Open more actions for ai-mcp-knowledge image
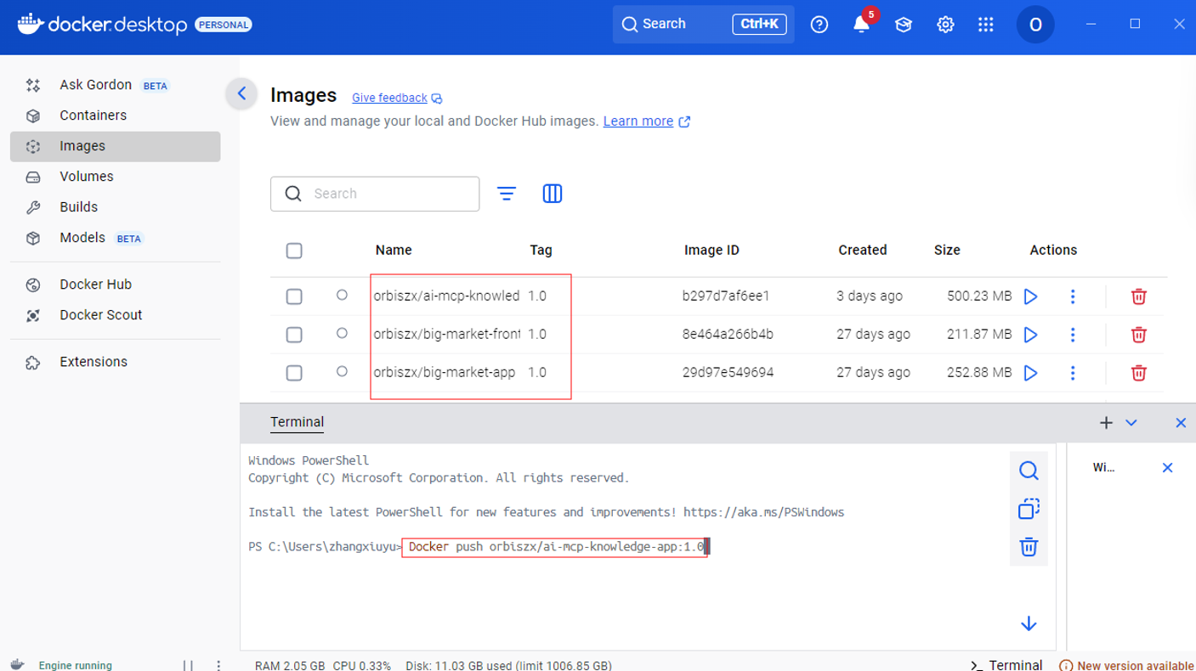Viewport: 1196px width, 671px height. click(x=1073, y=296)
